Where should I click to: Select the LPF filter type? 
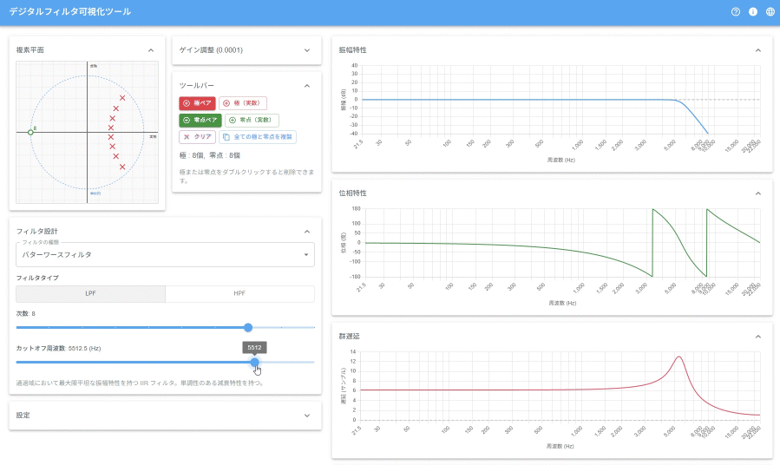tap(90, 294)
